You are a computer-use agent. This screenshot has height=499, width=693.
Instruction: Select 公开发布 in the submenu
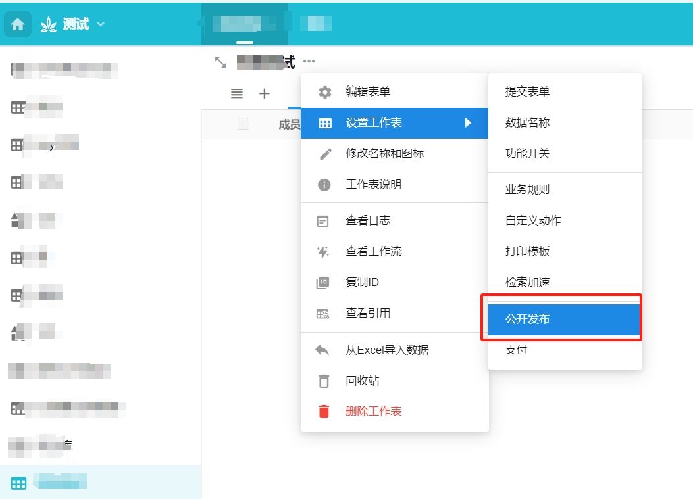tap(563, 318)
